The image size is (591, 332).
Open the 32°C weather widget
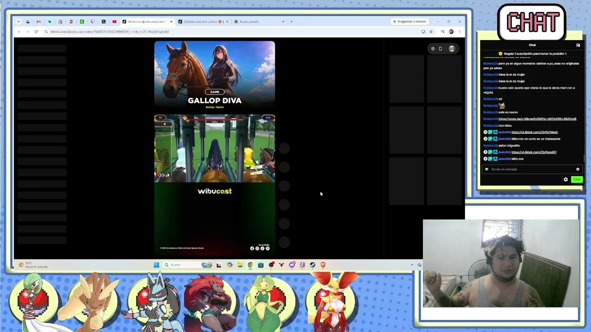click(33, 265)
